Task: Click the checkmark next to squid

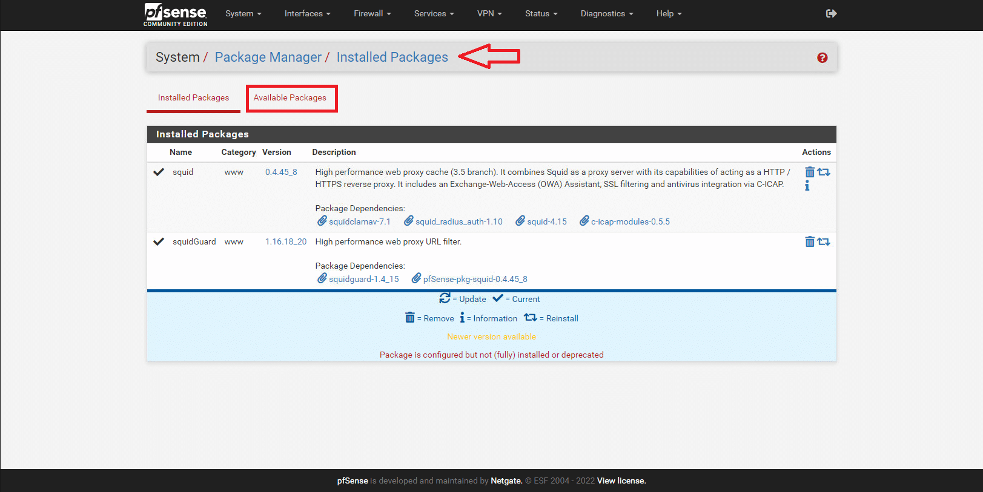Action: 159,172
